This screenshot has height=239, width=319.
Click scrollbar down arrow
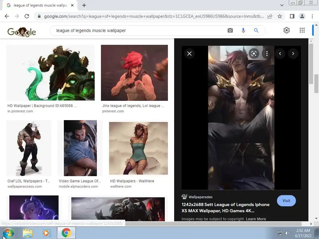(x=316, y=218)
